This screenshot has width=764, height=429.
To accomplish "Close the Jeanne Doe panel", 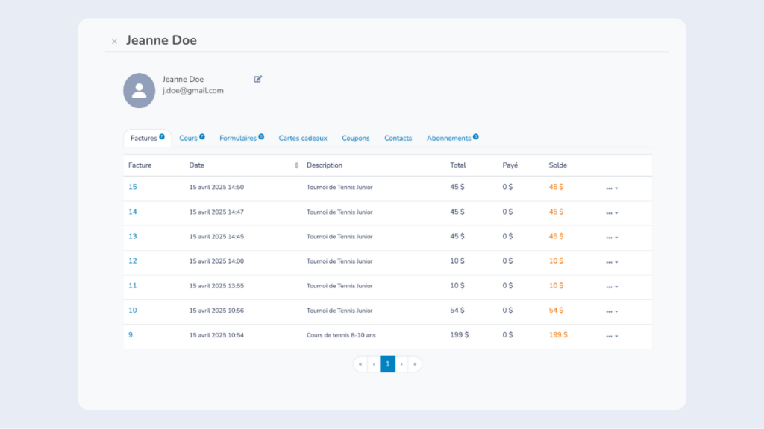I will coord(114,42).
